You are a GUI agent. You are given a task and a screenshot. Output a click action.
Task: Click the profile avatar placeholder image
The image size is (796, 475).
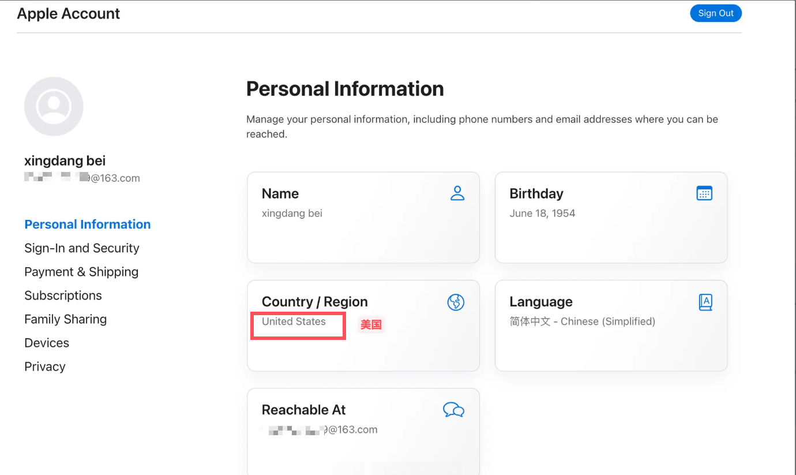tap(54, 107)
